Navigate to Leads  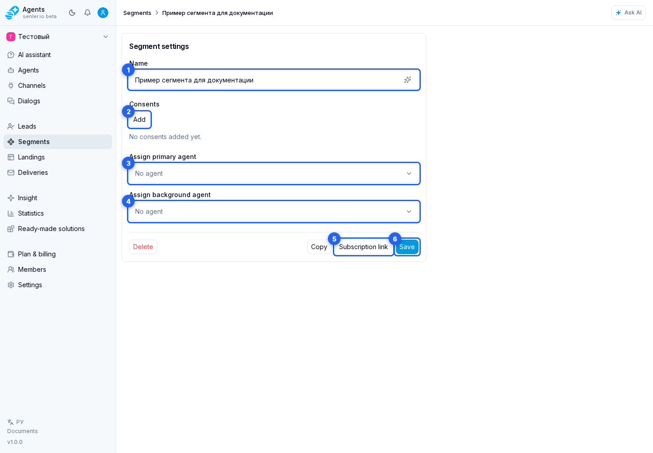click(58, 126)
